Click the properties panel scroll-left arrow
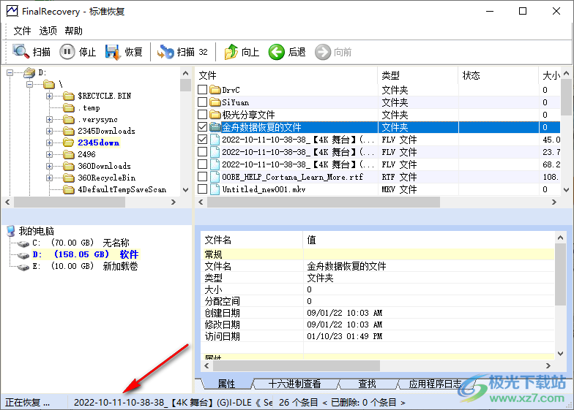The image size is (574, 410). pyautogui.click(x=206, y=365)
